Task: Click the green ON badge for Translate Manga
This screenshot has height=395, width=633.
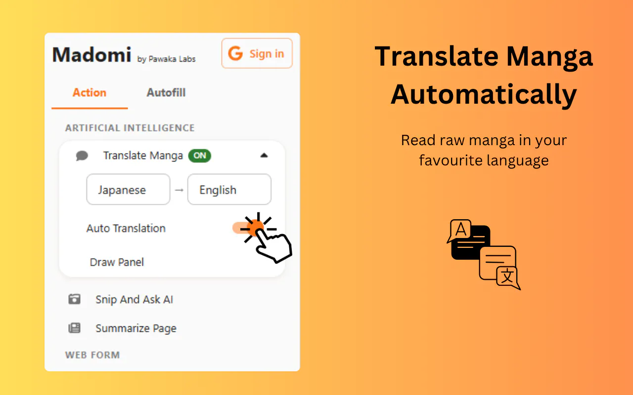Action: [x=199, y=156]
